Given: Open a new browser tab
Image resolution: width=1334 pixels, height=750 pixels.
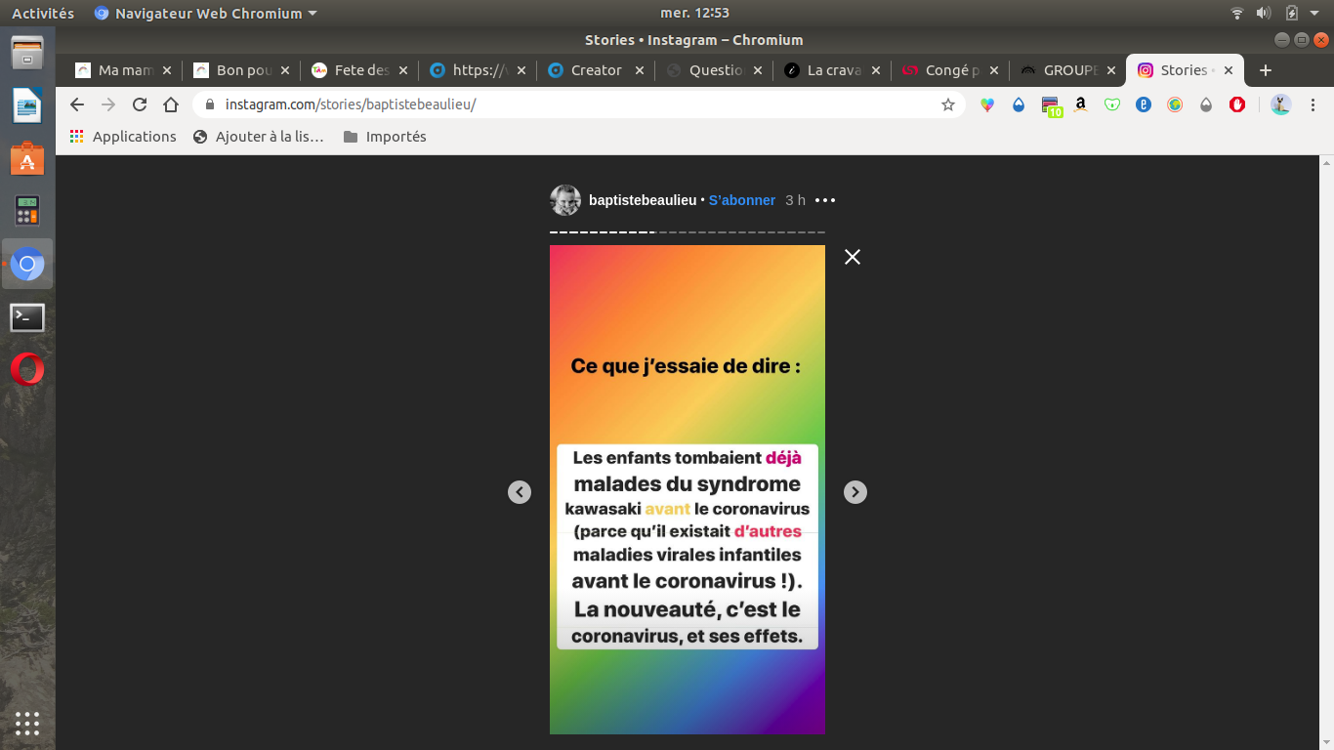Looking at the screenshot, I should (x=1266, y=70).
